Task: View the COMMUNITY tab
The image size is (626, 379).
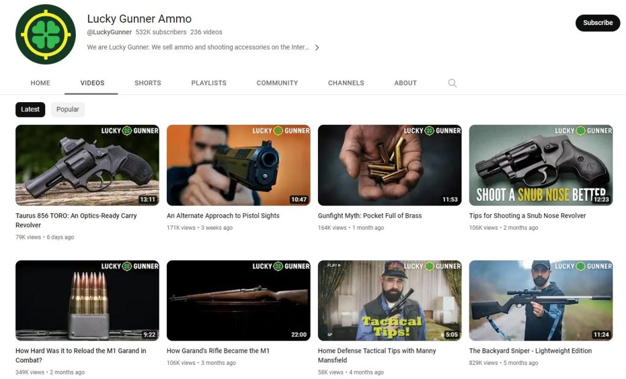Action: (277, 83)
